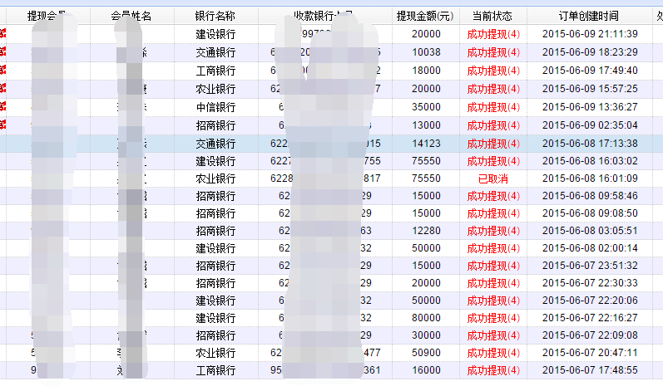Click timestamp 2015-06-09 15:57:25
Image resolution: width=663 pixels, height=391 pixels.
coord(590,89)
